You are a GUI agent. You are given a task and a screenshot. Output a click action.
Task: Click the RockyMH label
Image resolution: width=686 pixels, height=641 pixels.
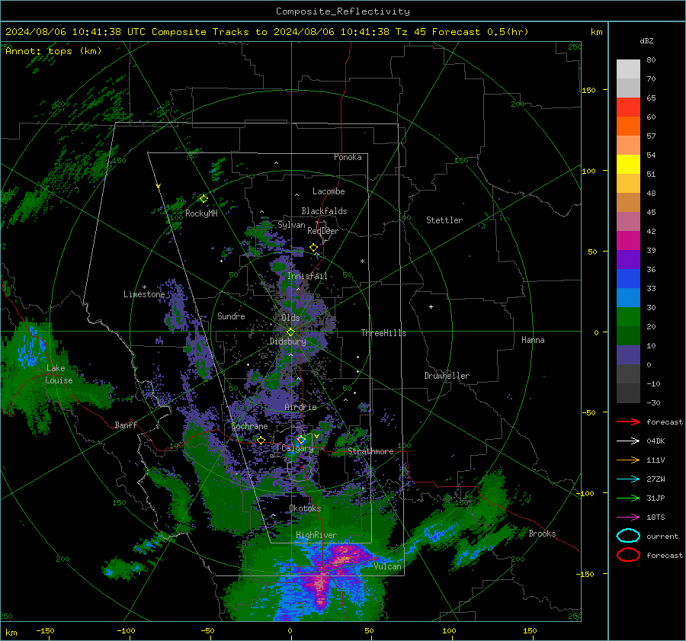[x=201, y=213]
